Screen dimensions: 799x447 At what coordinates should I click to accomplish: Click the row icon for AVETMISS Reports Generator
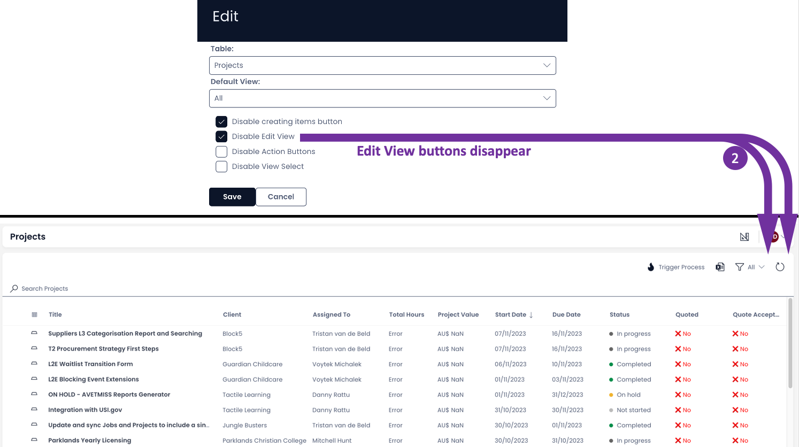pos(34,394)
